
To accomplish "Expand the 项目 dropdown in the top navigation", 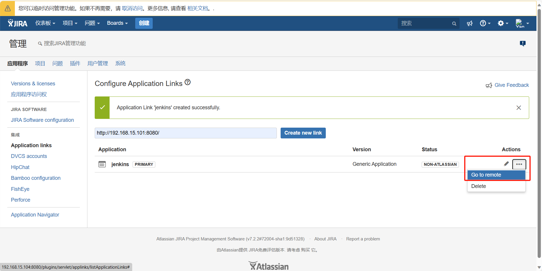I will tap(70, 23).
